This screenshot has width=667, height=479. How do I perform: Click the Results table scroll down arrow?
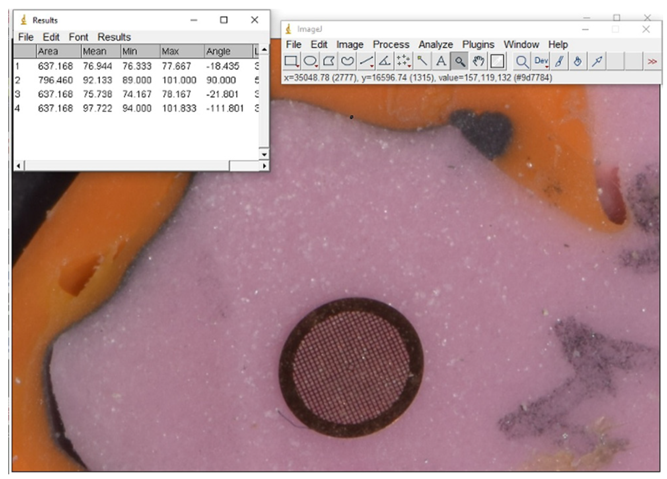pyautogui.click(x=264, y=154)
